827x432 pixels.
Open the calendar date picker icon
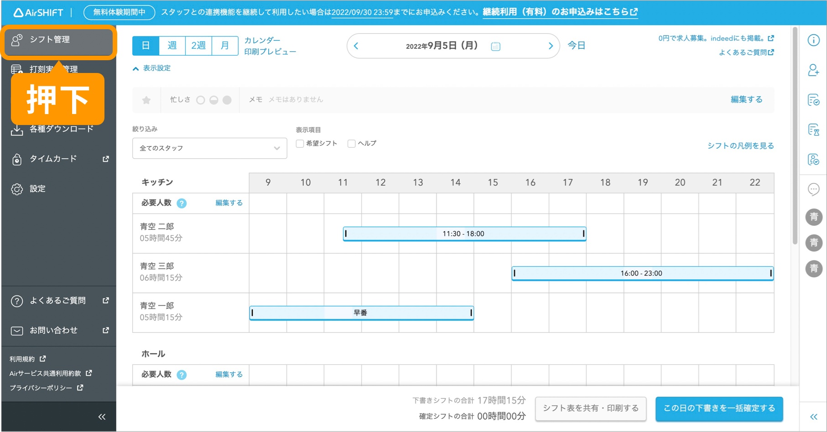tap(495, 46)
